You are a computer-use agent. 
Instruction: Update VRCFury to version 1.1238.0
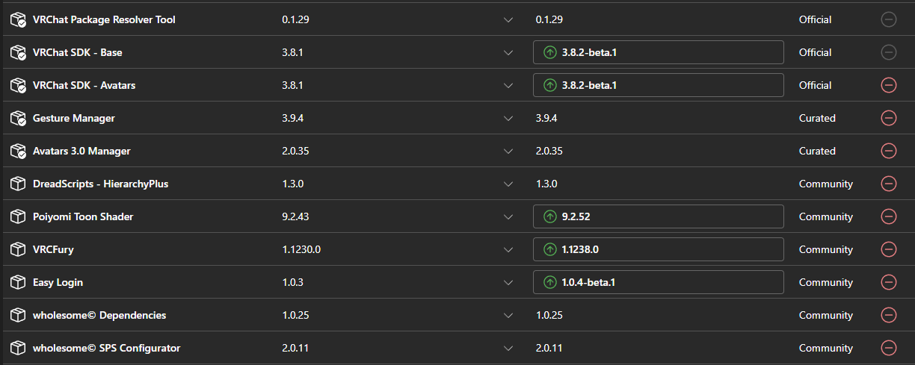click(658, 249)
